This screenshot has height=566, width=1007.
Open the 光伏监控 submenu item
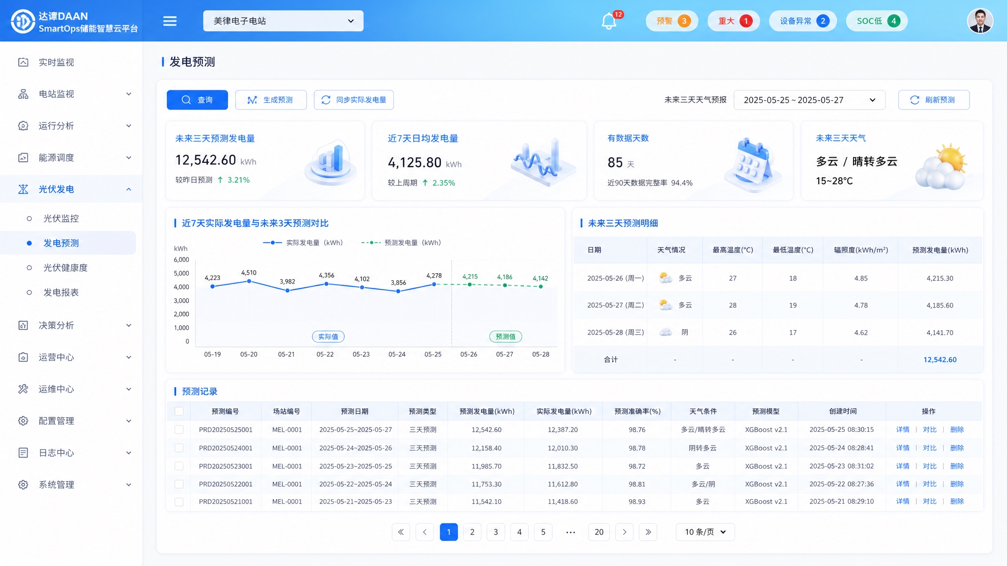pyautogui.click(x=61, y=218)
